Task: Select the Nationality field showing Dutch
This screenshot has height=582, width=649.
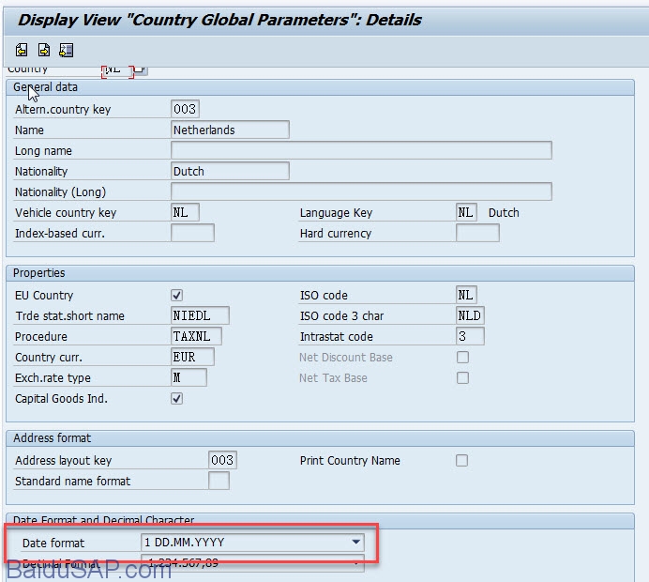Action: coord(230,172)
